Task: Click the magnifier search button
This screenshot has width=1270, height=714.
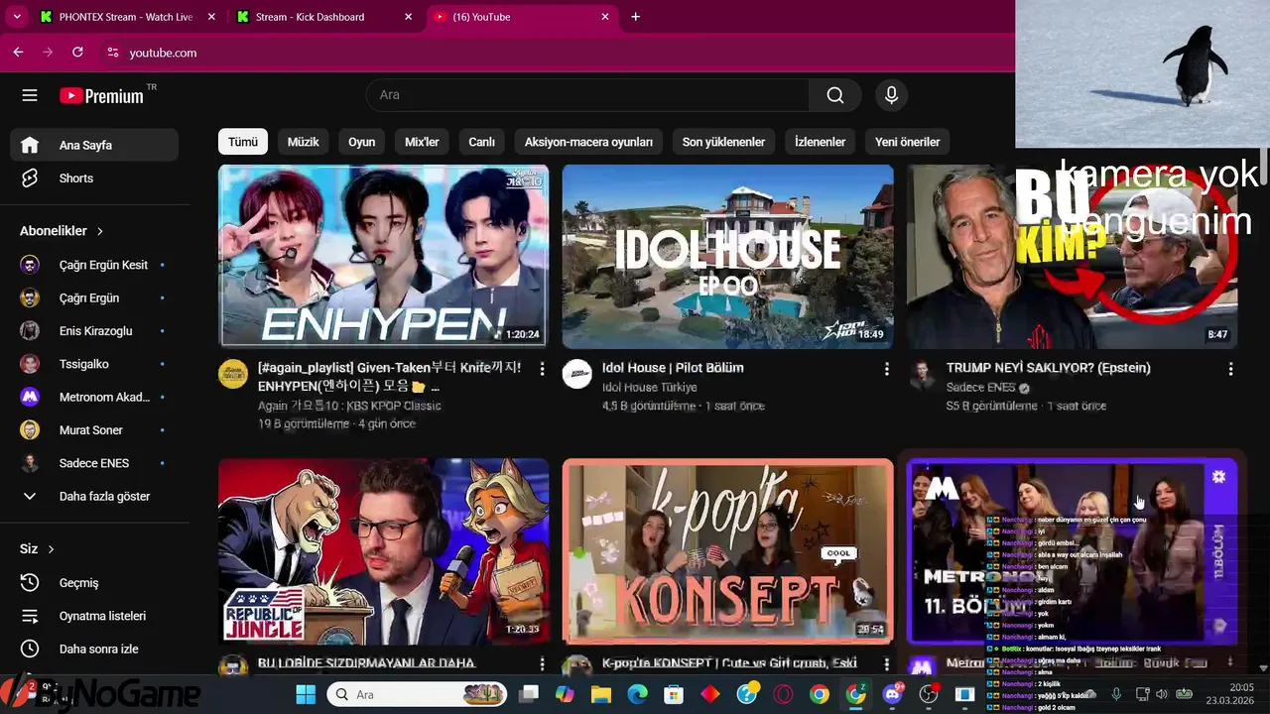Action: [x=835, y=95]
